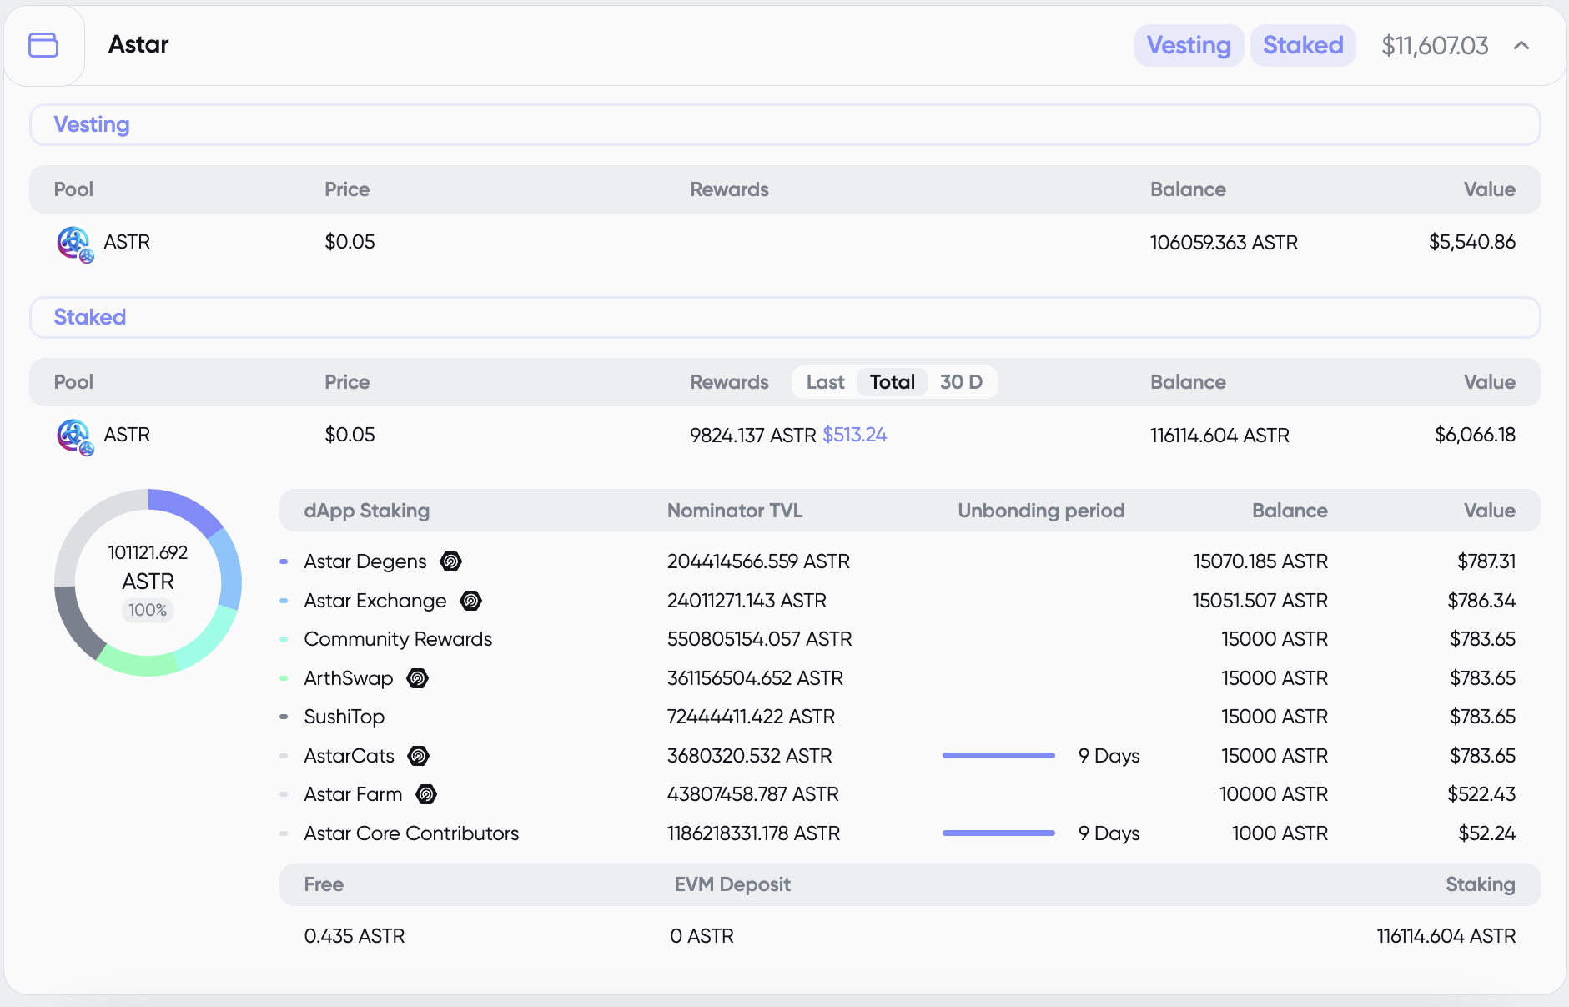The height and width of the screenshot is (1007, 1569).
Task: Select the ASTR token icon in Staked row
Action: point(73,435)
